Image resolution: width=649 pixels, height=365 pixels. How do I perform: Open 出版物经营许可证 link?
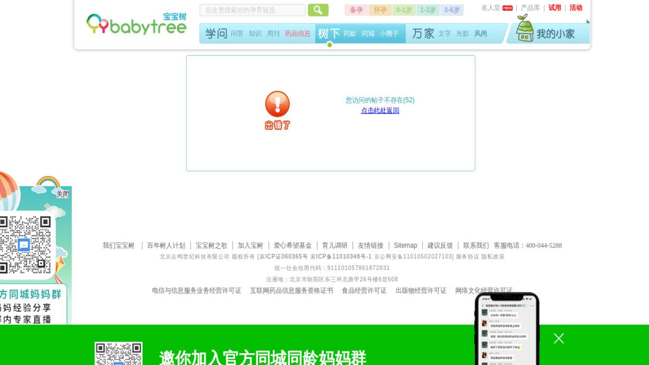tap(421, 290)
